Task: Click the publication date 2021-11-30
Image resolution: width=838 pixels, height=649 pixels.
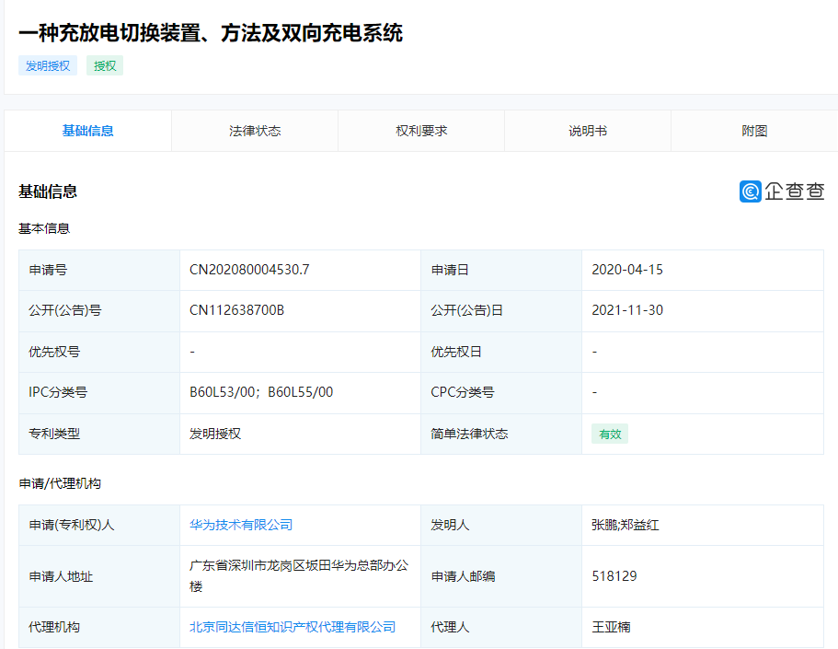Action: [x=627, y=310]
